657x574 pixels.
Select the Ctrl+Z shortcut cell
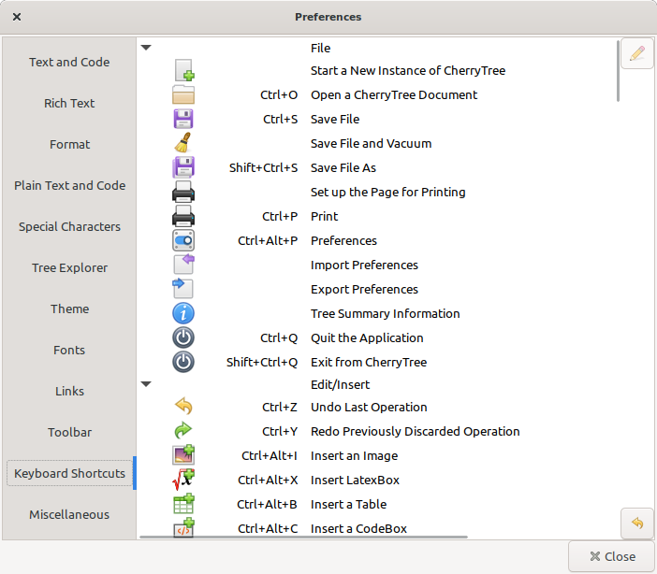280,407
